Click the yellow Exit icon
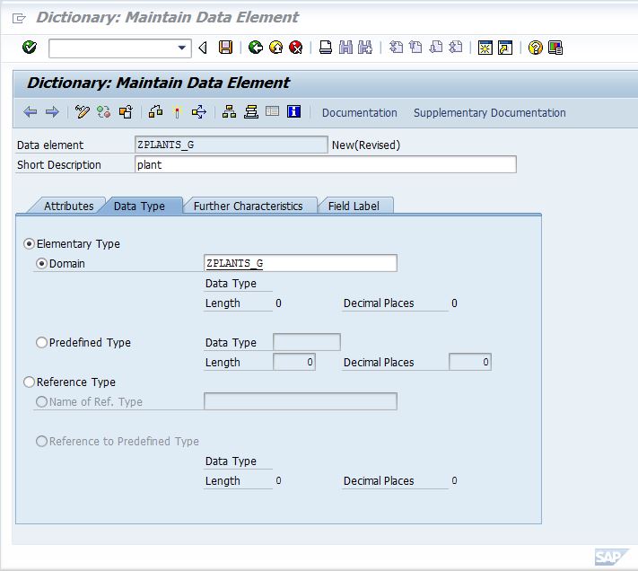 pyautogui.click(x=275, y=48)
